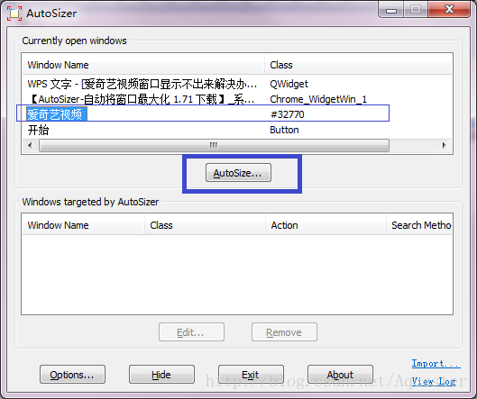
Task: Open the About dialog
Action: pos(340,375)
